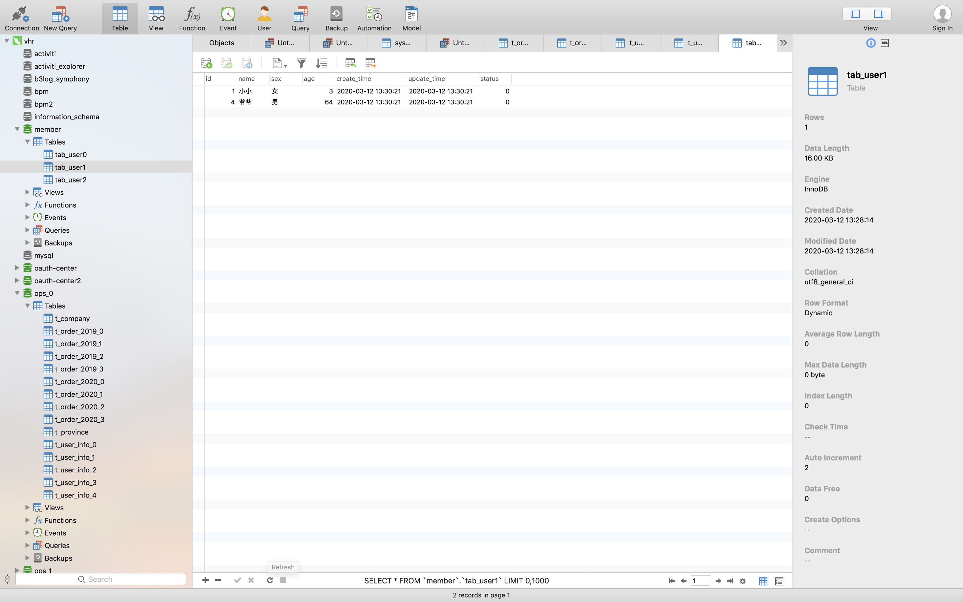Collapse the member database node
Screen dimensions: 963x602
(17, 129)
